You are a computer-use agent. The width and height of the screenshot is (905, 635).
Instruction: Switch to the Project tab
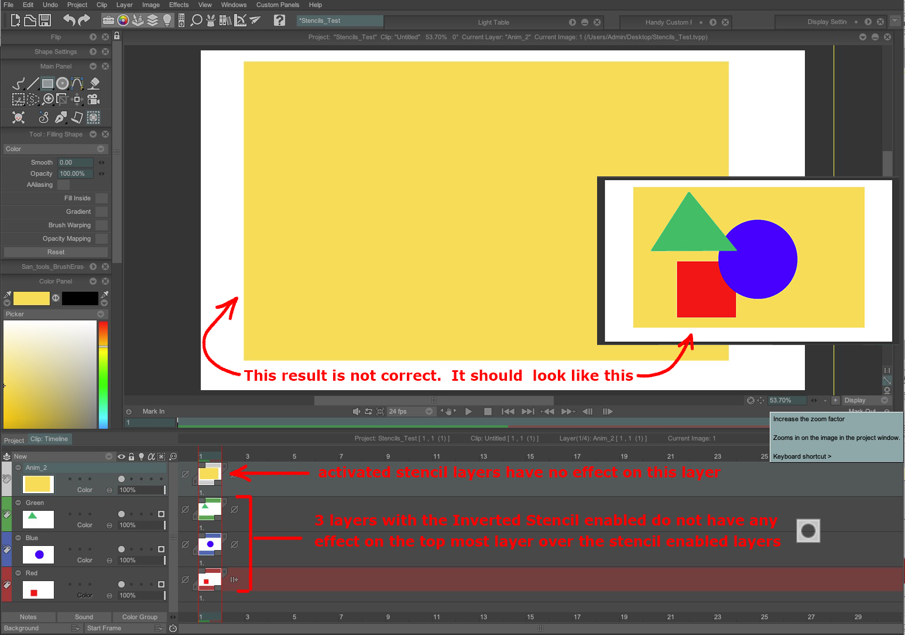14,441
